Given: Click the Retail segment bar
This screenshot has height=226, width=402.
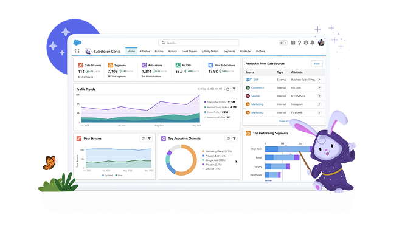Looking at the screenshot, I should click(282, 157).
